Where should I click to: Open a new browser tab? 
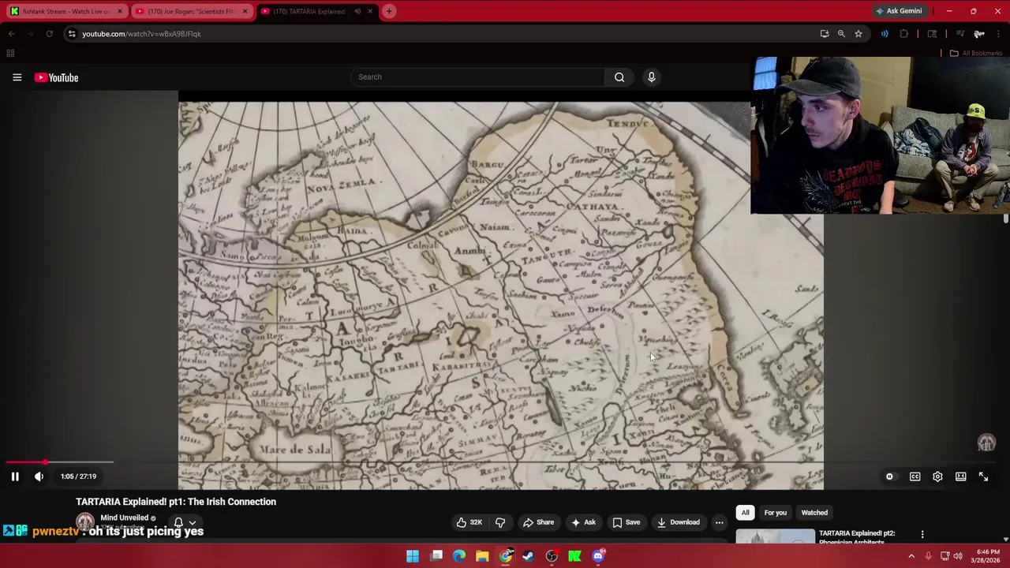point(389,11)
